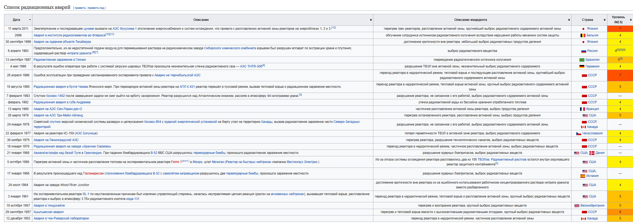Open аварию на заводе «Красное Сормово»
This screenshot has height=224, width=633.
coord(72,146)
